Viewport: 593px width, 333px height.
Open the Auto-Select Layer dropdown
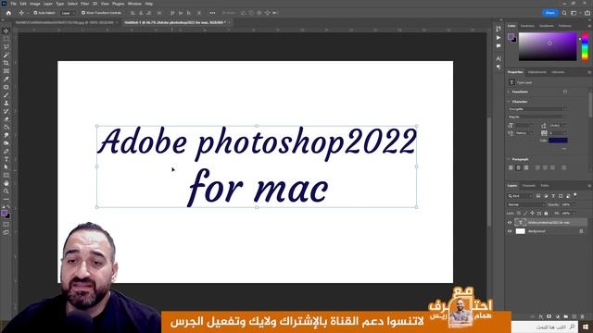[68, 13]
